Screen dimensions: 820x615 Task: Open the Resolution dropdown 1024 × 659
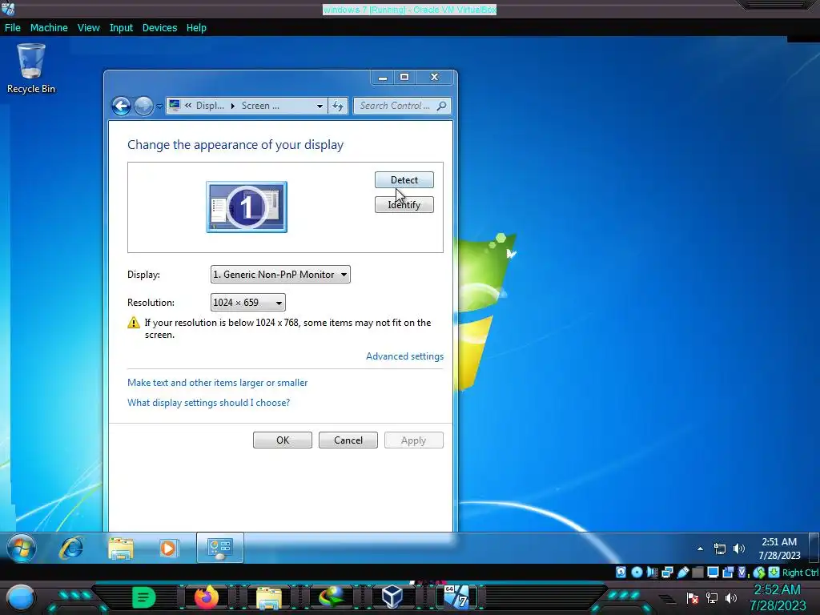[248, 302]
